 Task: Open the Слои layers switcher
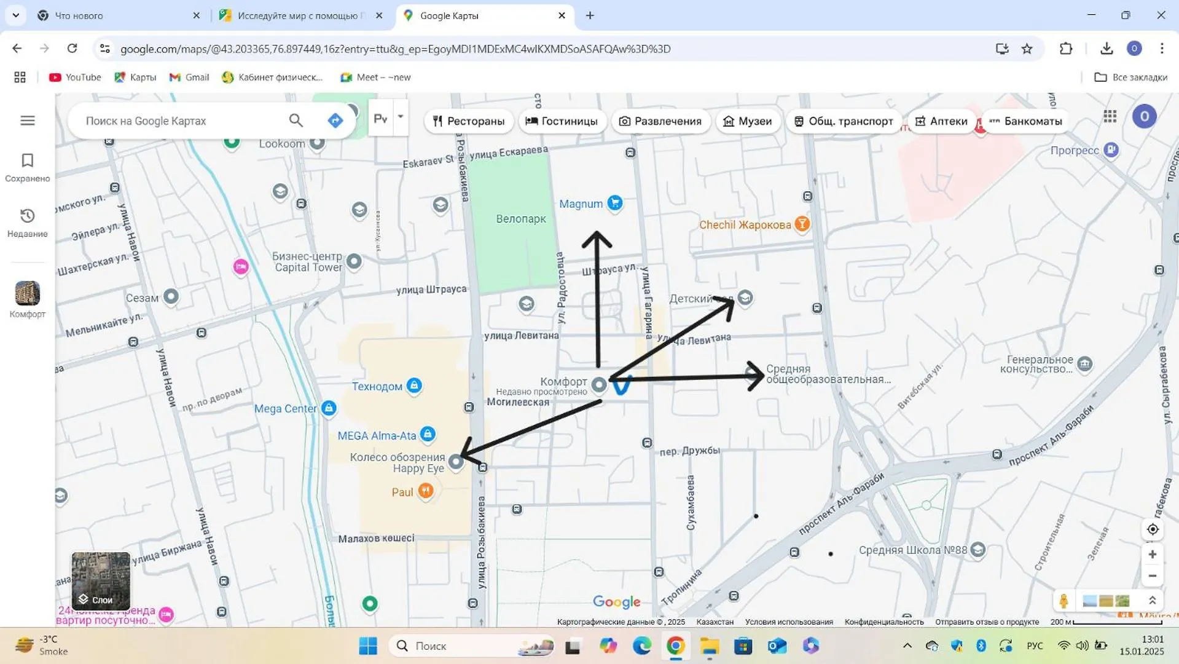(x=101, y=581)
